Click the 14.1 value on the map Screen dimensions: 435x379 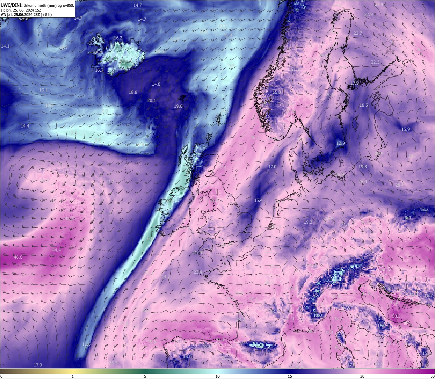click(5, 46)
